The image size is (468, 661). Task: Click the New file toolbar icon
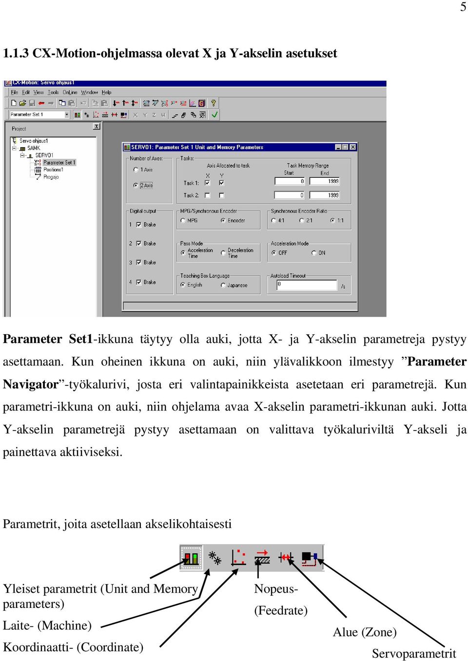click(14, 103)
